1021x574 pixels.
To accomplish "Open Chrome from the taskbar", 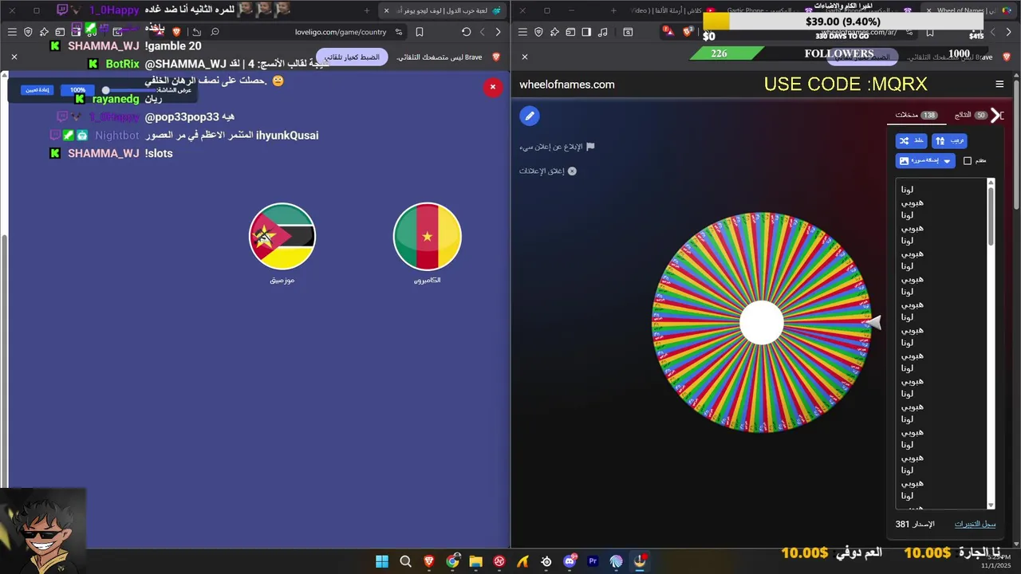I will pyautogui.click(x=452, y=561).
